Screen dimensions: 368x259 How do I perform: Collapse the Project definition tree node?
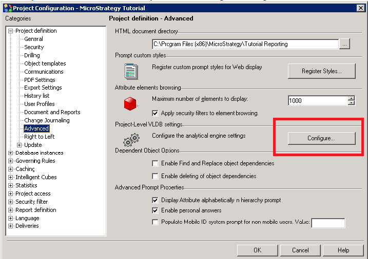point(11,31)
